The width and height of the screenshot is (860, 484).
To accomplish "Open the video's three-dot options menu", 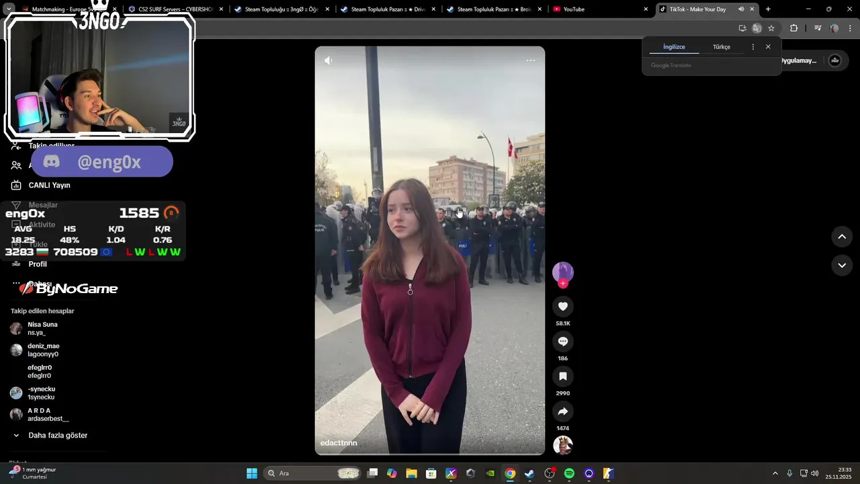I will [531, 61].
